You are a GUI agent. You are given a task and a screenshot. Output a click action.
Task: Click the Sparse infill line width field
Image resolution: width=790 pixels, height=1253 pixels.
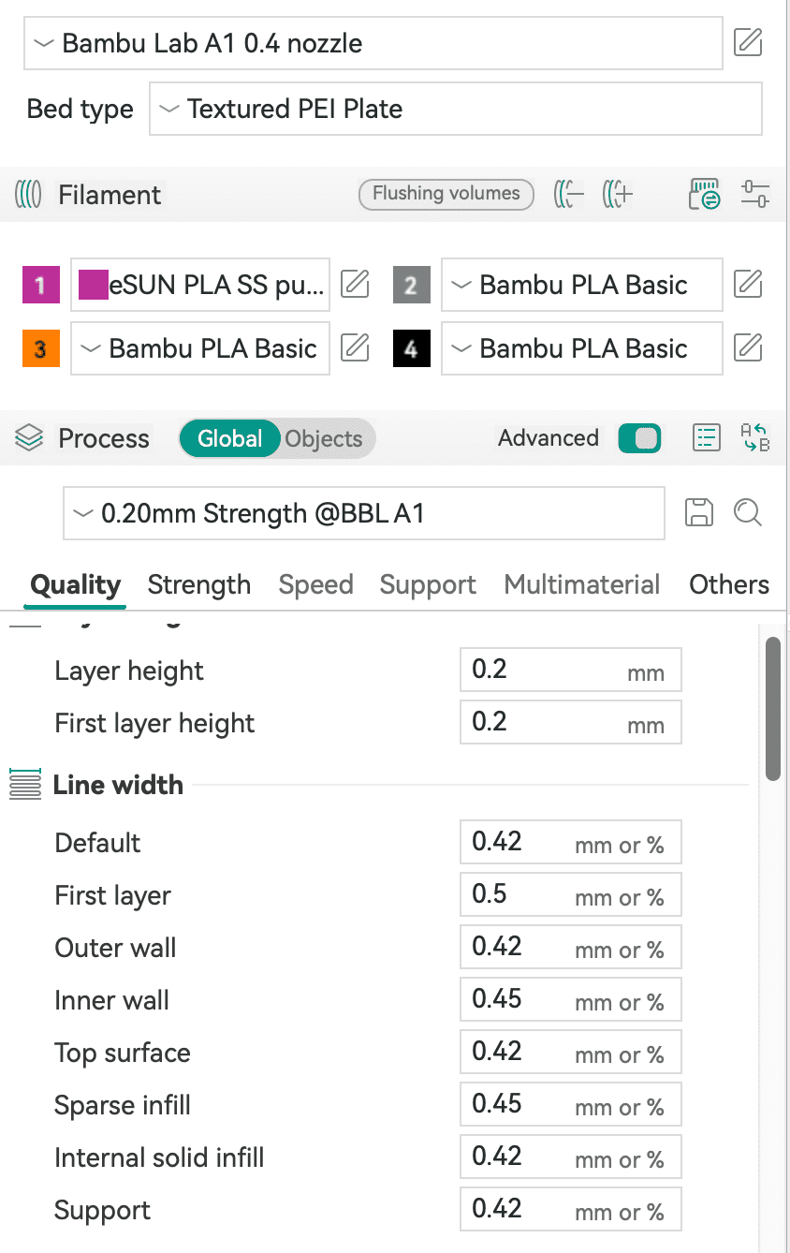571,1104
